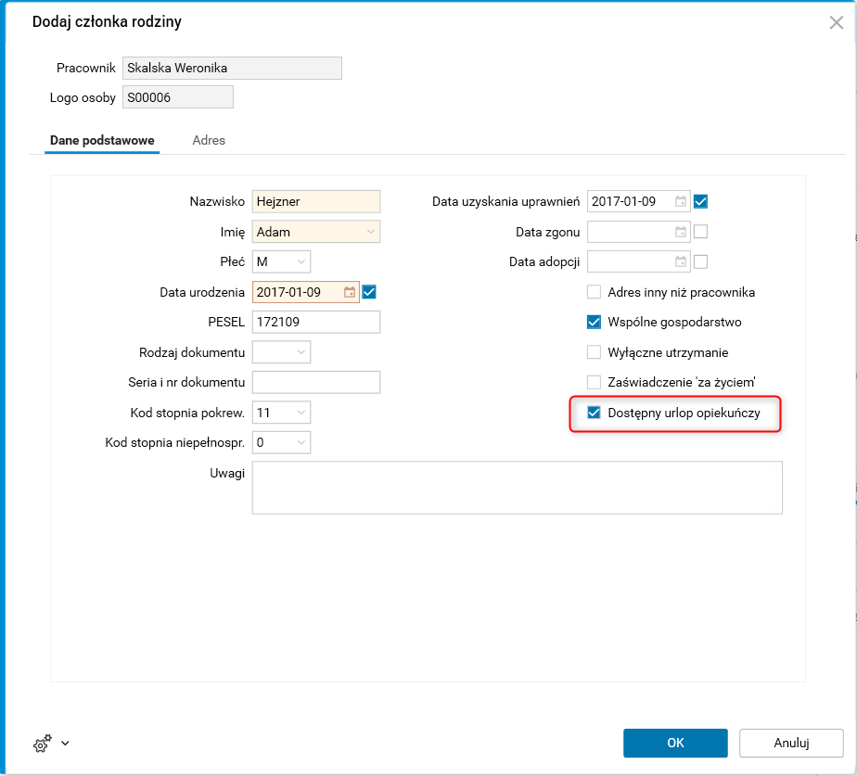Click into the Uwagi text area

tap(517, 488)
